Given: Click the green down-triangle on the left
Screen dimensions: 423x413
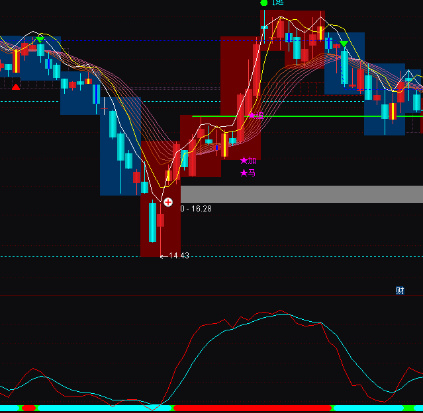Looking at the screenshot, I should click(40, 40).
